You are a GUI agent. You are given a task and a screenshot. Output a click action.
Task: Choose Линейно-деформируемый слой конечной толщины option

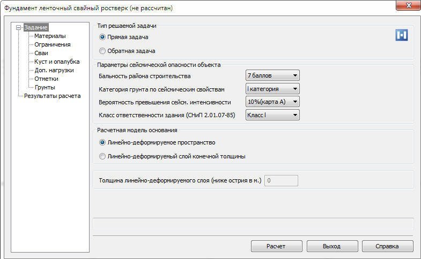[102, 156]
